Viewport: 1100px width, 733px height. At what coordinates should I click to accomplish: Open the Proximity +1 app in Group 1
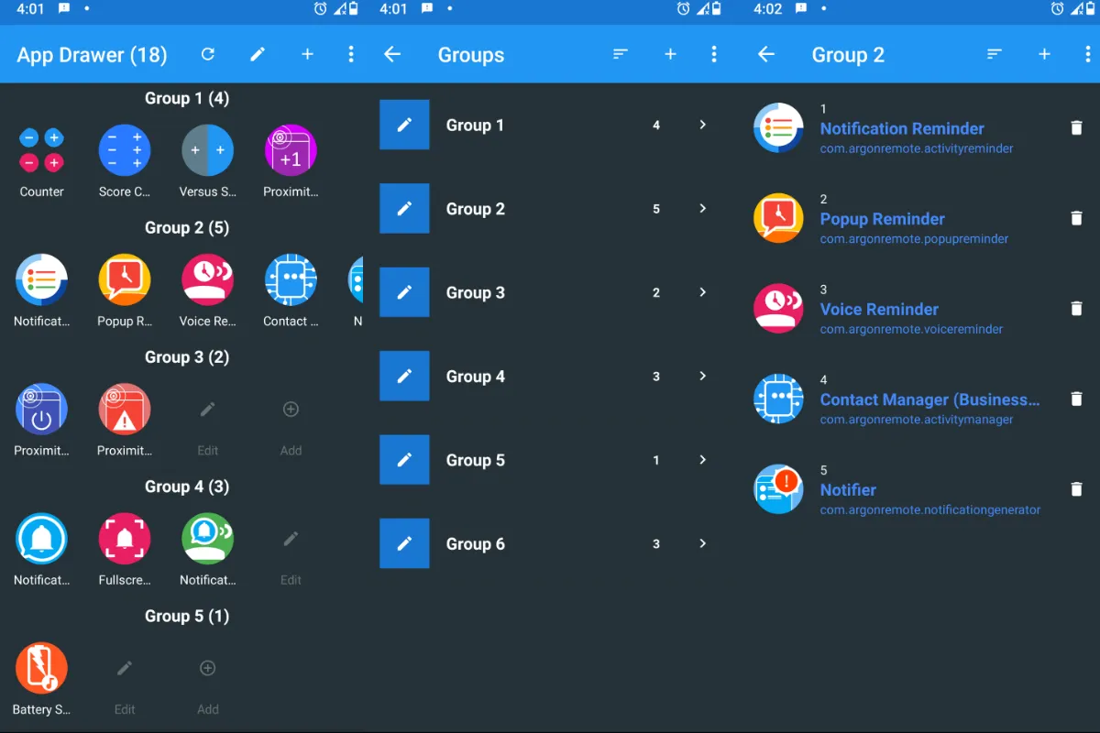tap(291, 151)
